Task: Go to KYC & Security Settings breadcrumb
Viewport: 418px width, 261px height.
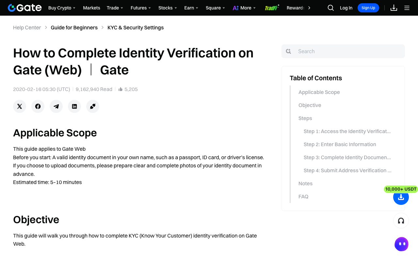Action: tap(136, 28)
